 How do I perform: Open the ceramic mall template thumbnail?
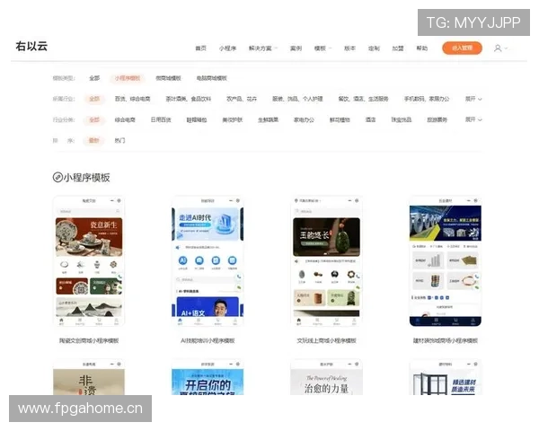pos(89,261)
